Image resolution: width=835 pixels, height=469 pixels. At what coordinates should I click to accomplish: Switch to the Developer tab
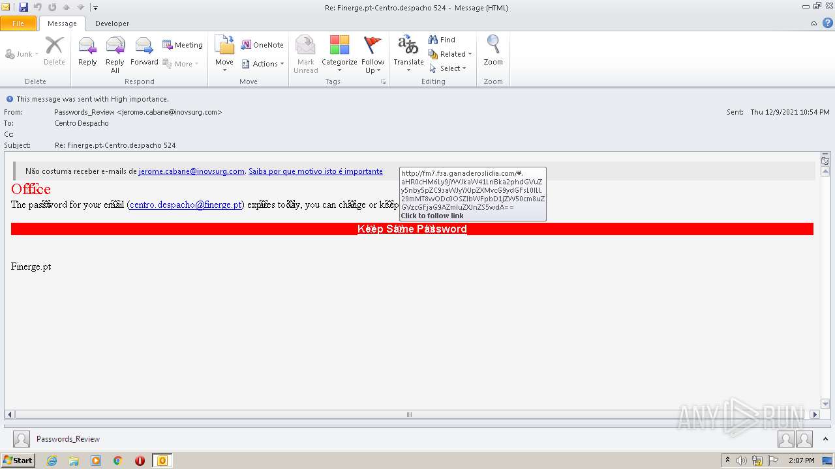tap(112, 23)
